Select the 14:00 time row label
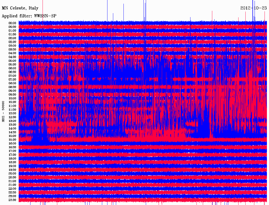 (x=12, y=129)
